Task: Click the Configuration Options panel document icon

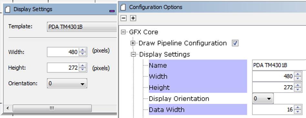Action: 123,7
